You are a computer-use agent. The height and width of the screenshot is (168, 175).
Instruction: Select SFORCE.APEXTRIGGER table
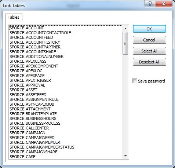66,80
